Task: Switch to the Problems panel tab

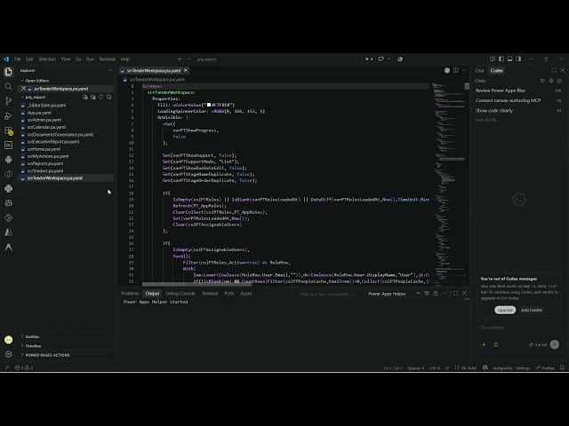Action: coord(130,294)
